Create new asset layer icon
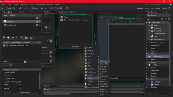This screenshot has height=97, width=173. tap(22, 38)
